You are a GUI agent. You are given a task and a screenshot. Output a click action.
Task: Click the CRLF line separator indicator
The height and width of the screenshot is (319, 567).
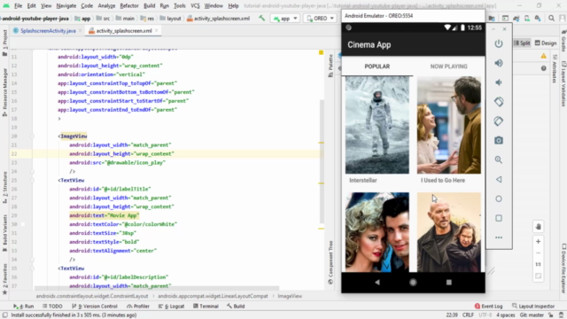[x=468, y=315]
